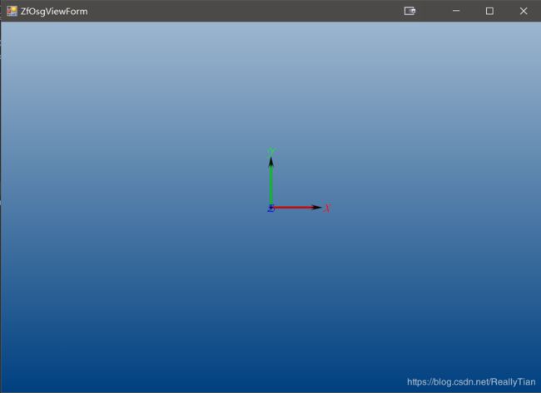
Task: Maximize the ZfOsgViewForm window
Action: pos(489,11)
